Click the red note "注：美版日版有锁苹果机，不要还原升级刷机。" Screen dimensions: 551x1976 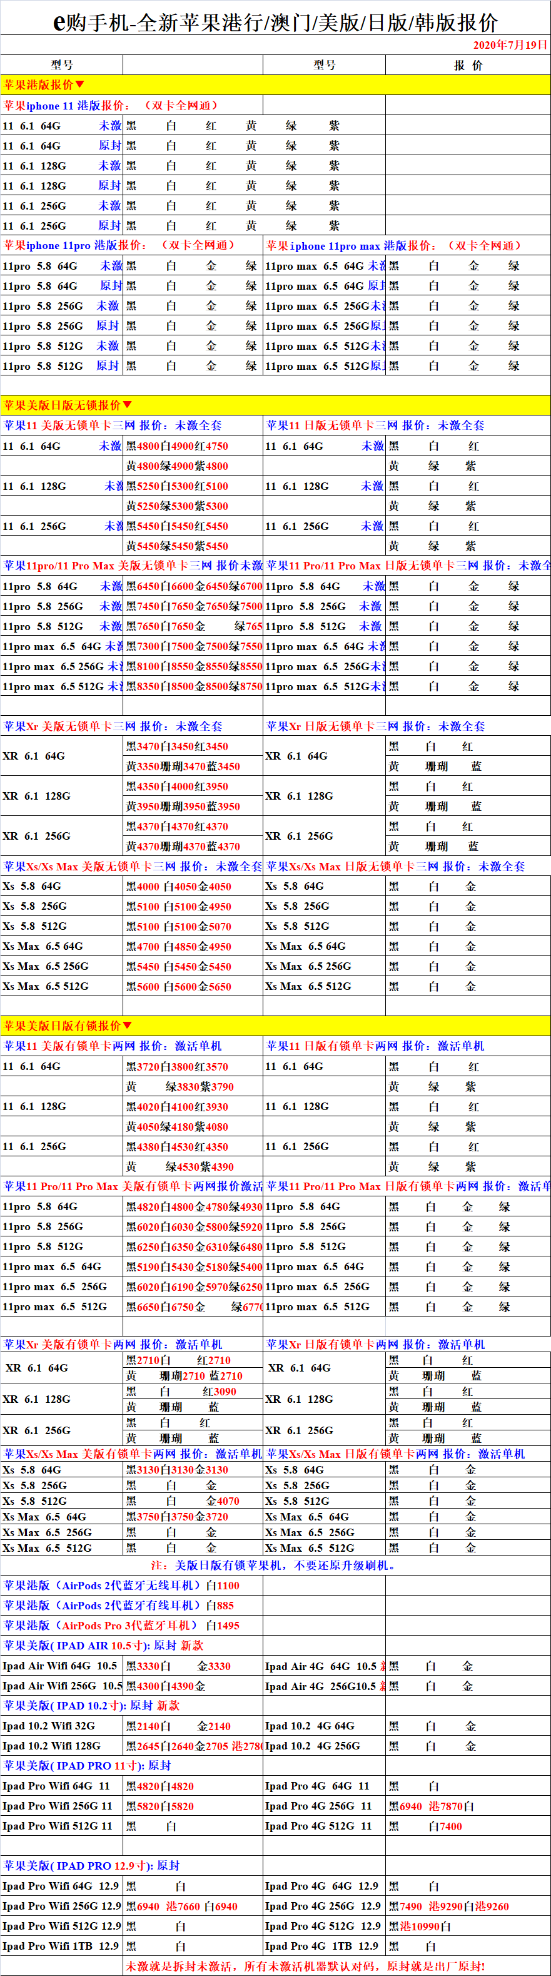[x=273, y=1565]
